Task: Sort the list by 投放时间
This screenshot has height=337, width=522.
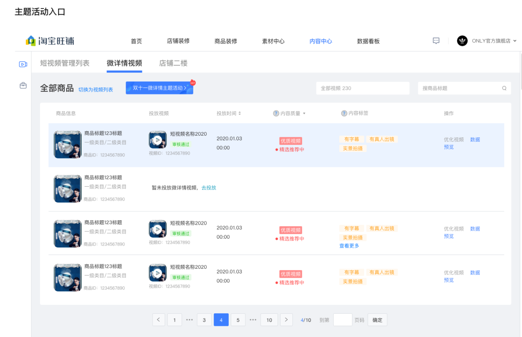Action: [240, 113]
